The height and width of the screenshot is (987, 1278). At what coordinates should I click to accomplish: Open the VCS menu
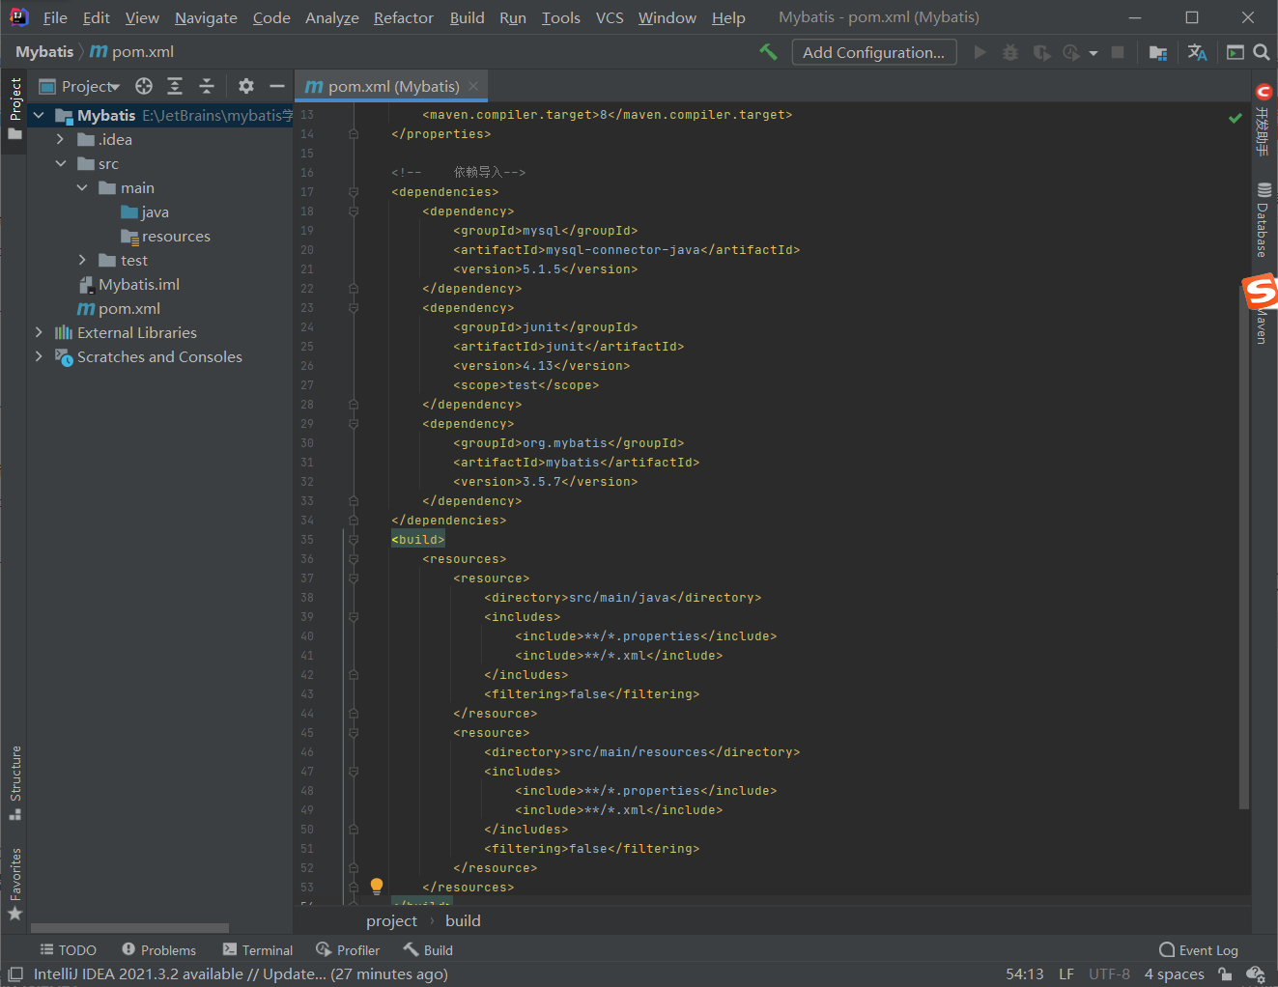coord(610,17)
